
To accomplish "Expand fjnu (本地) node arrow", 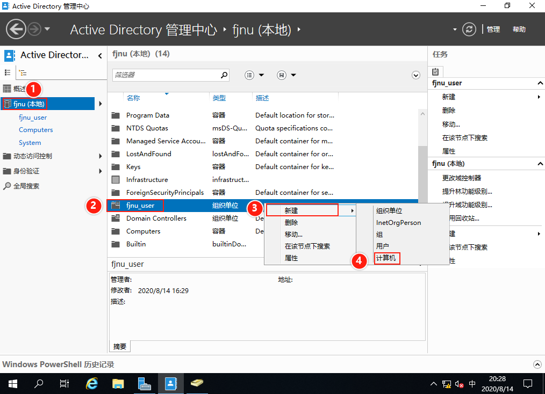I will click(x=101, y=104).
